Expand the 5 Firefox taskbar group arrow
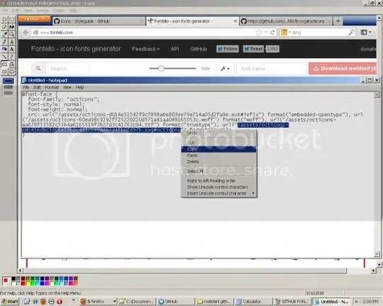The height and width of the screenshot is (306, 383). tap(114, 301)
